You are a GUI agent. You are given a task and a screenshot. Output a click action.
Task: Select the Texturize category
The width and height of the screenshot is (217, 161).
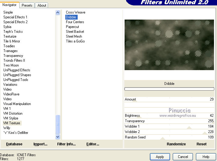tap(10, 36)
